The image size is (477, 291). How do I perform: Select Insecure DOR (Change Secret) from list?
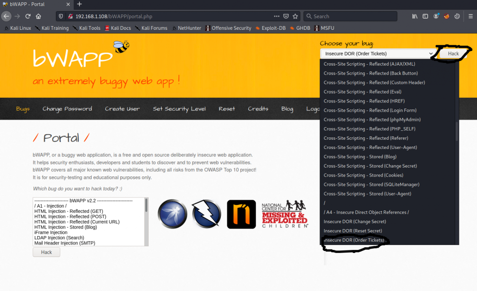[x=354, y=222]
